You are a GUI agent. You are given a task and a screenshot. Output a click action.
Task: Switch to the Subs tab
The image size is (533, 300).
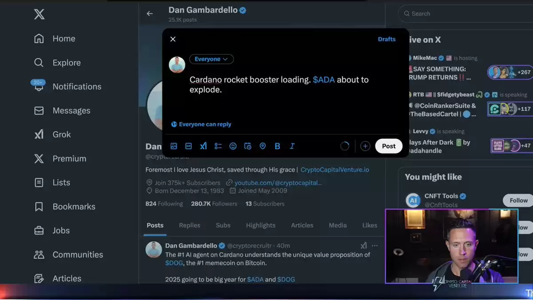[x=223, y=225]
